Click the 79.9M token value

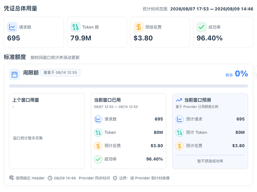(81, 38)
